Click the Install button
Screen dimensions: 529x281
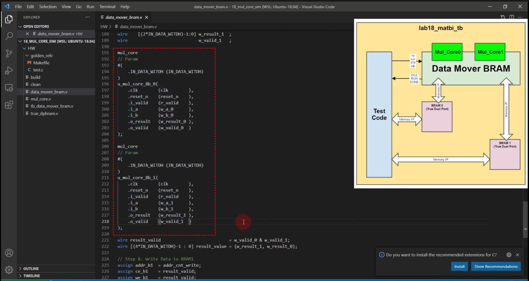coord(459,266)
